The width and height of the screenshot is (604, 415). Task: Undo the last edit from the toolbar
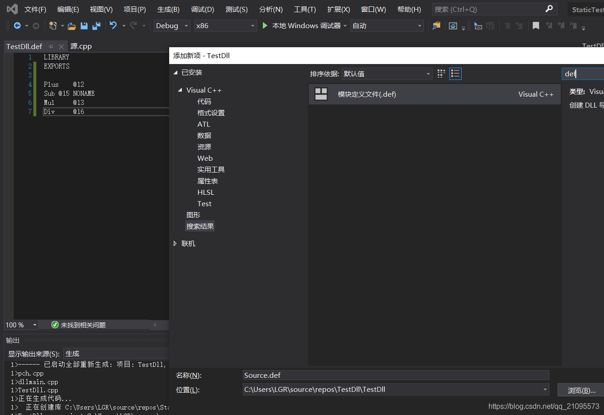(113, 26)
